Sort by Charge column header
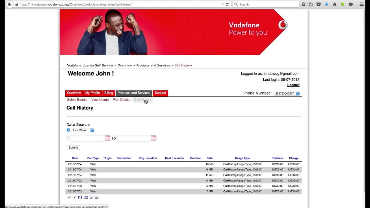This screenshot has height=208, width=370. pos(294,158)
